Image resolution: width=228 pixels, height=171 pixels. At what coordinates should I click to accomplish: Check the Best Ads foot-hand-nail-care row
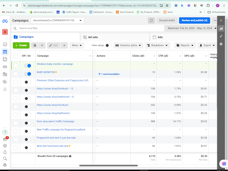coord(16,148)
